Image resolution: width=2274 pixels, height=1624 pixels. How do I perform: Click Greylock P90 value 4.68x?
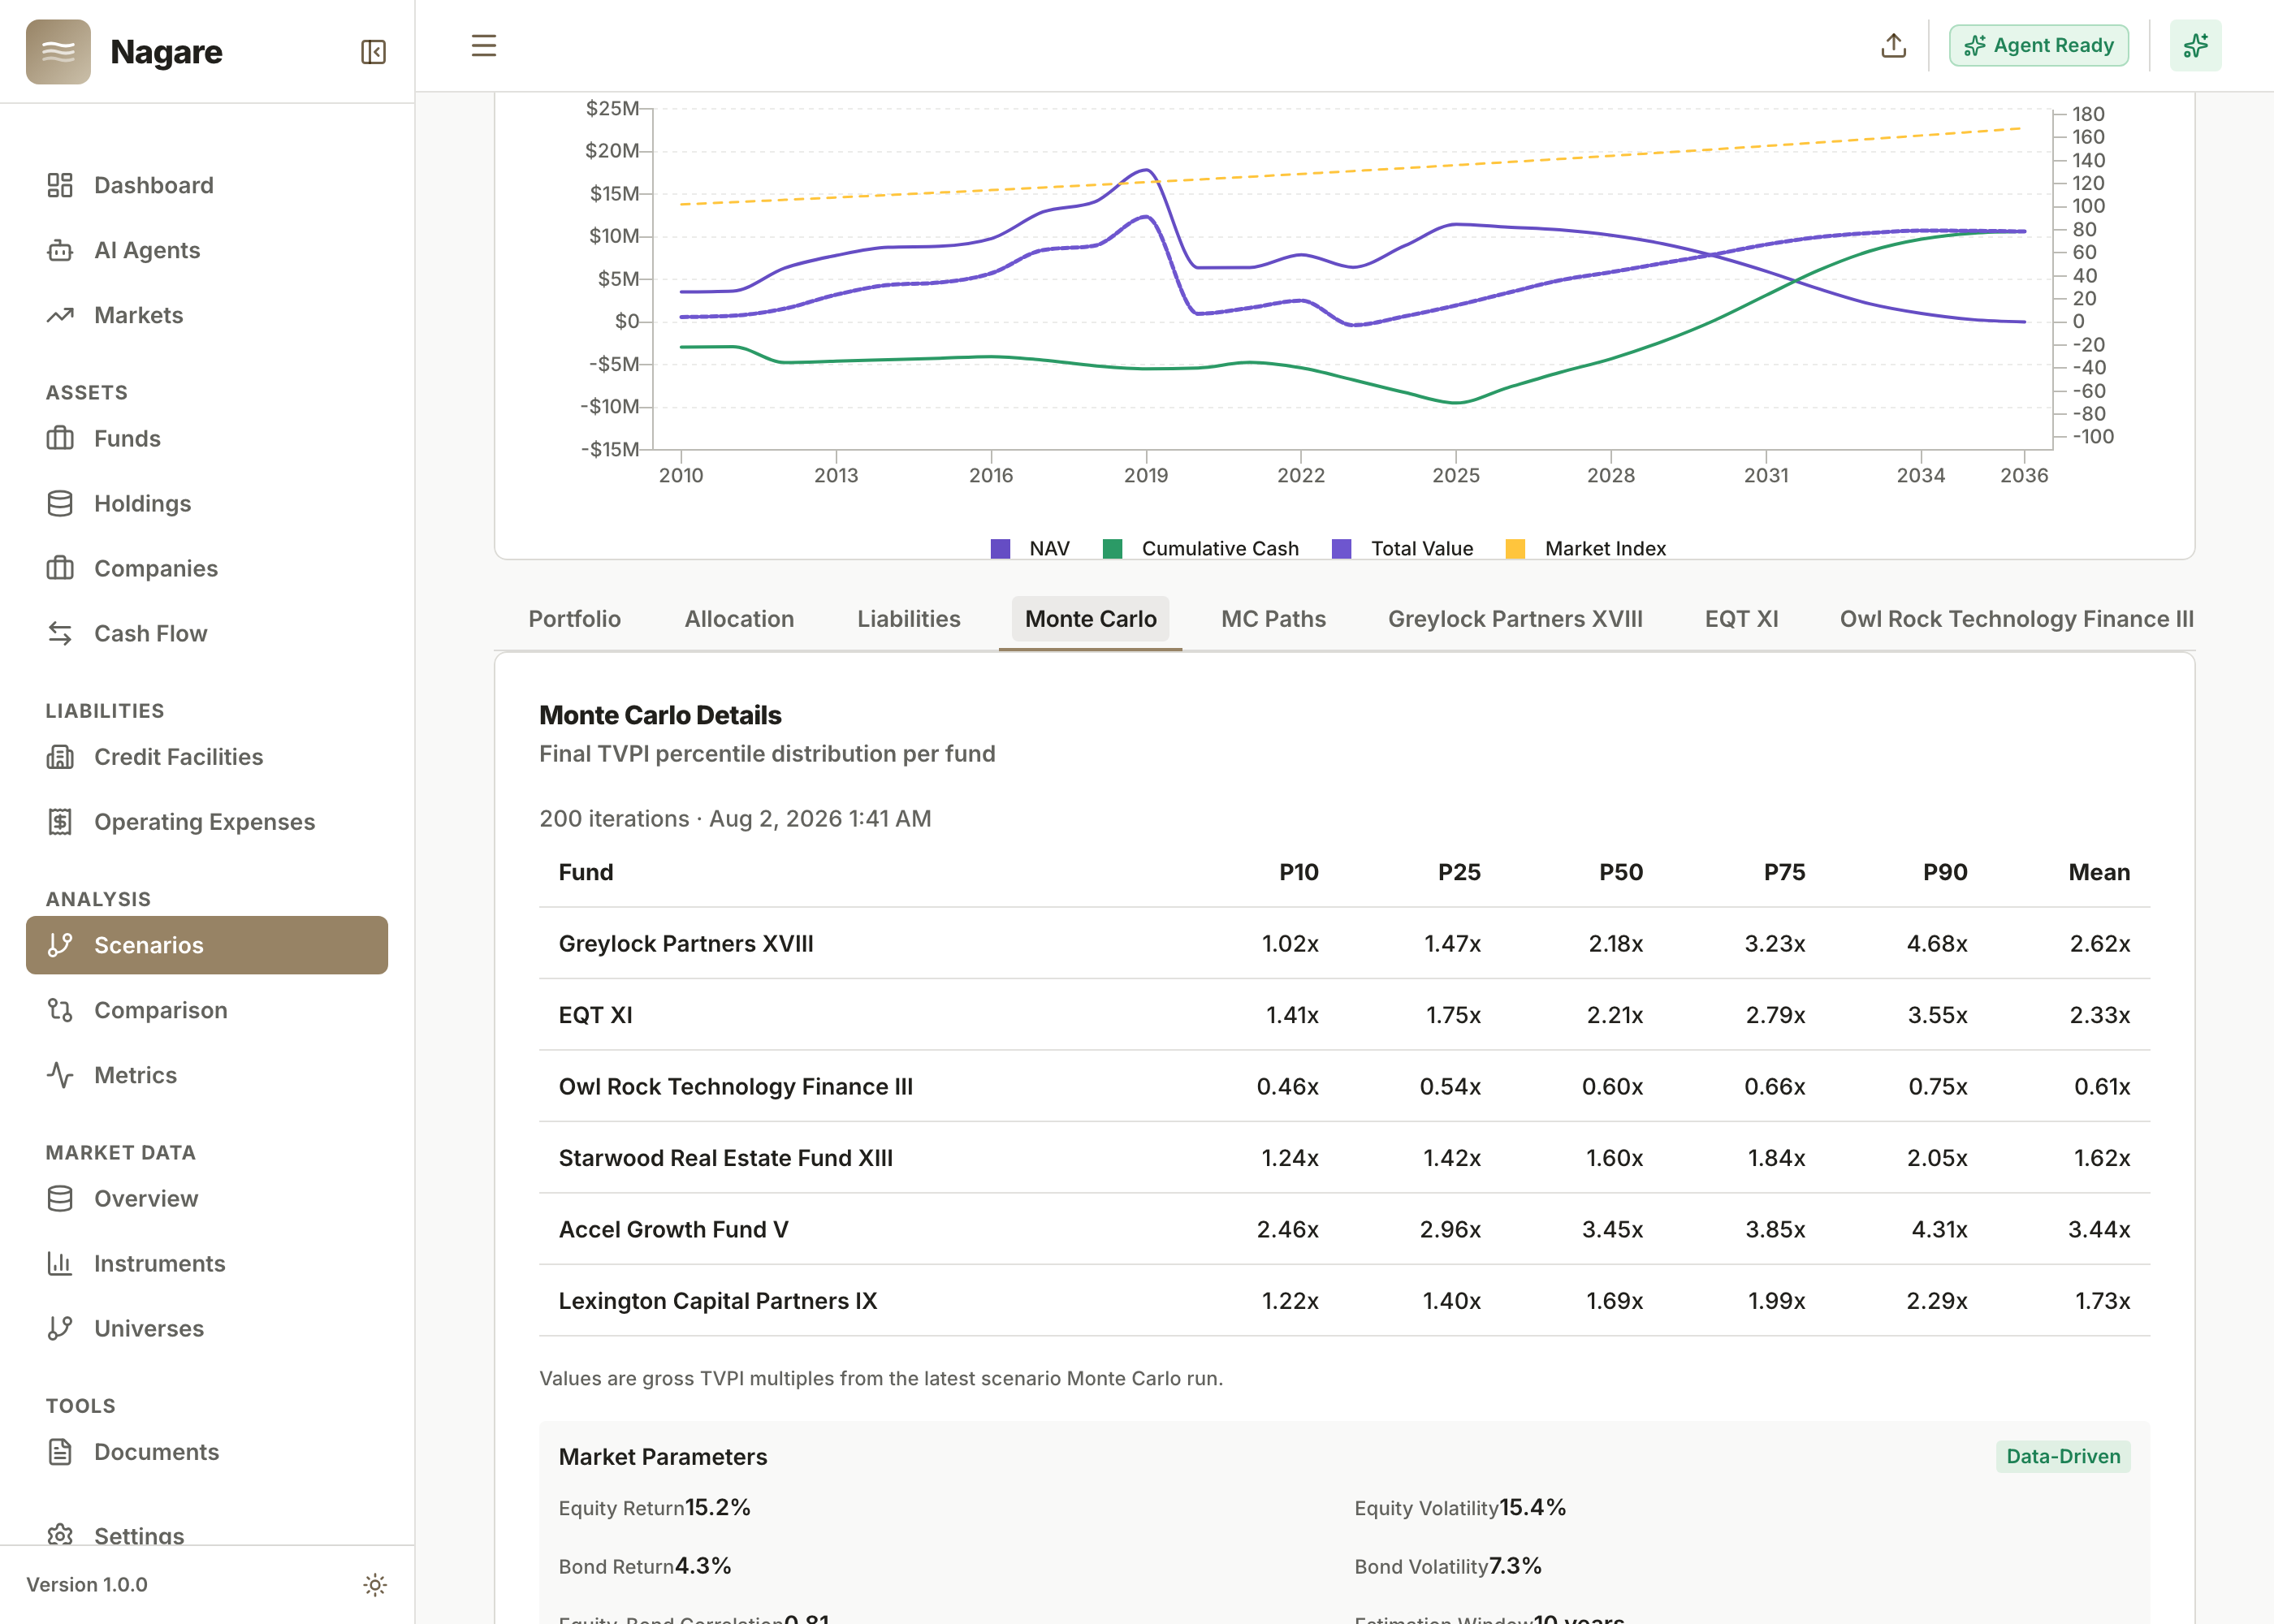coord(1937,943)
